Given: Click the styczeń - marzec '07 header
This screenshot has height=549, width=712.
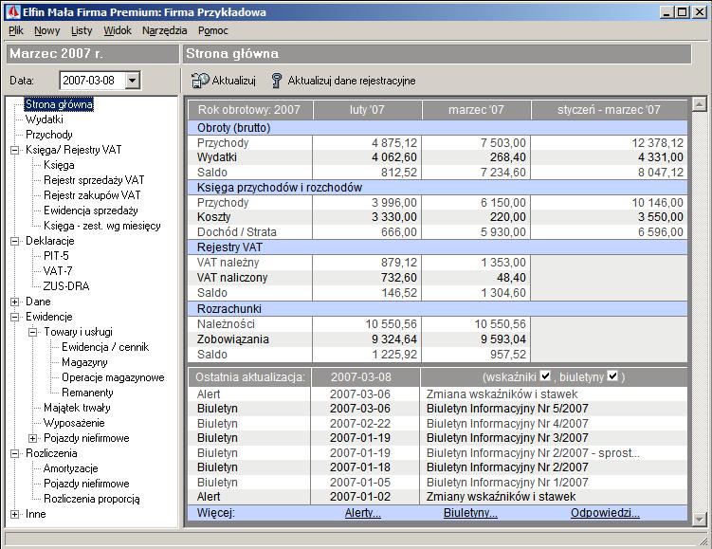Looking at the screenshot, I should tap(609, 110).
